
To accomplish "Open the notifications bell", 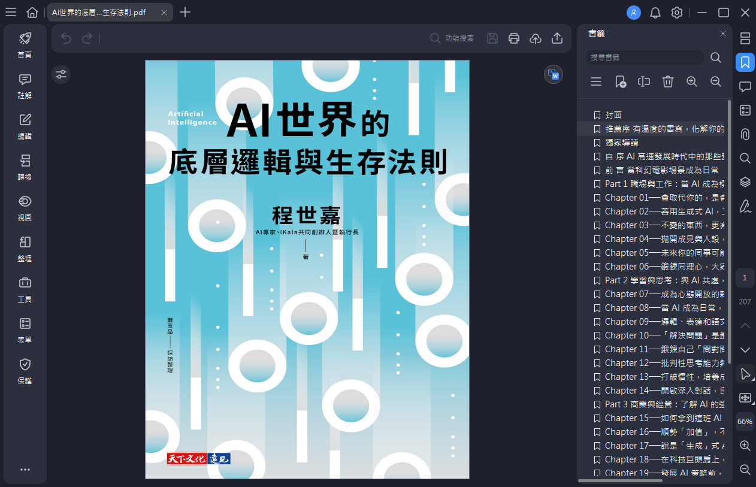I will point(655,12).
